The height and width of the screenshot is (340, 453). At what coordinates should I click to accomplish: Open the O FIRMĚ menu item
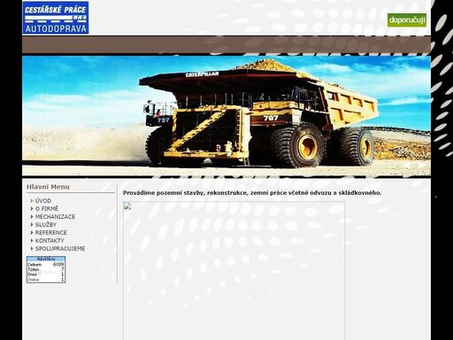[x=47, y=209]
